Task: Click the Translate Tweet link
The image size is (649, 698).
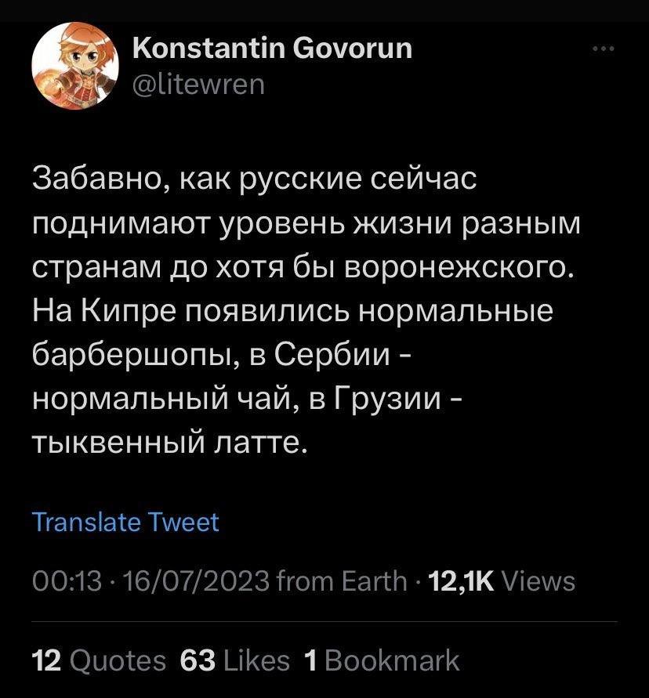Action: point(125,523)
